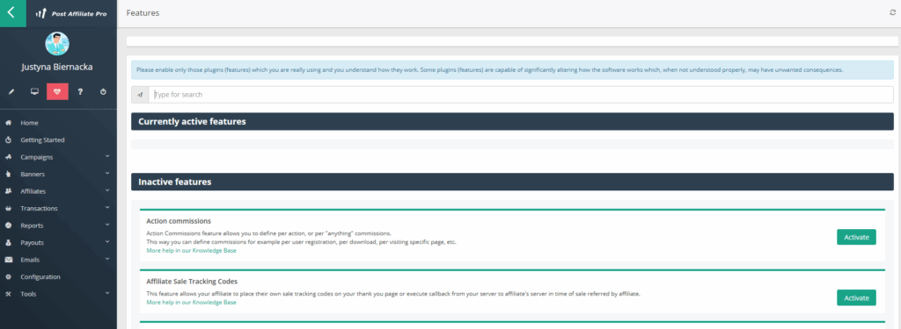Viewport: 901px width, 329px height.
Task: Select the blue plugin warning notice
Action: pos(512,70)
